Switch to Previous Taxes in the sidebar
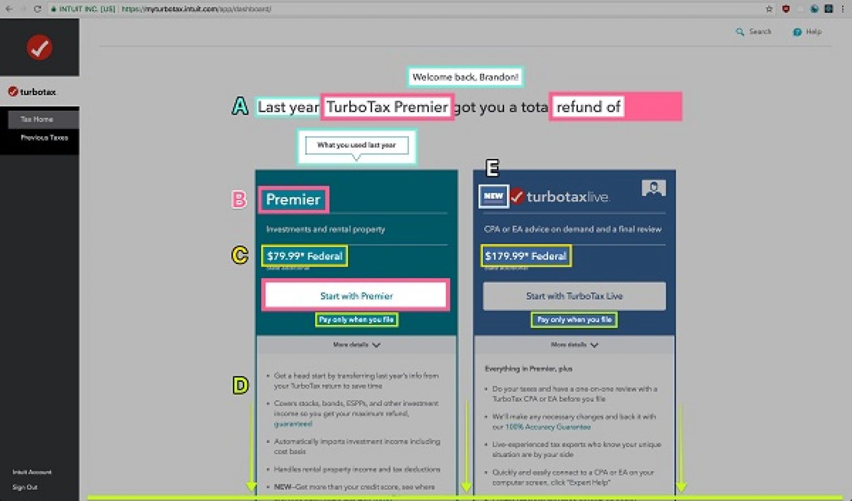 coord(43,137)
